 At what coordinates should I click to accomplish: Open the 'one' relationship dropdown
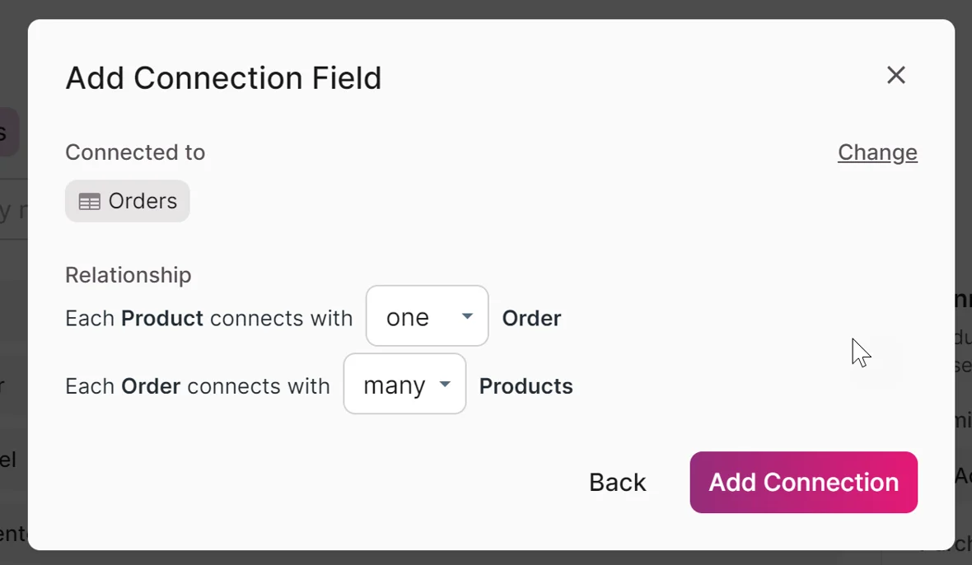point(427,316)
